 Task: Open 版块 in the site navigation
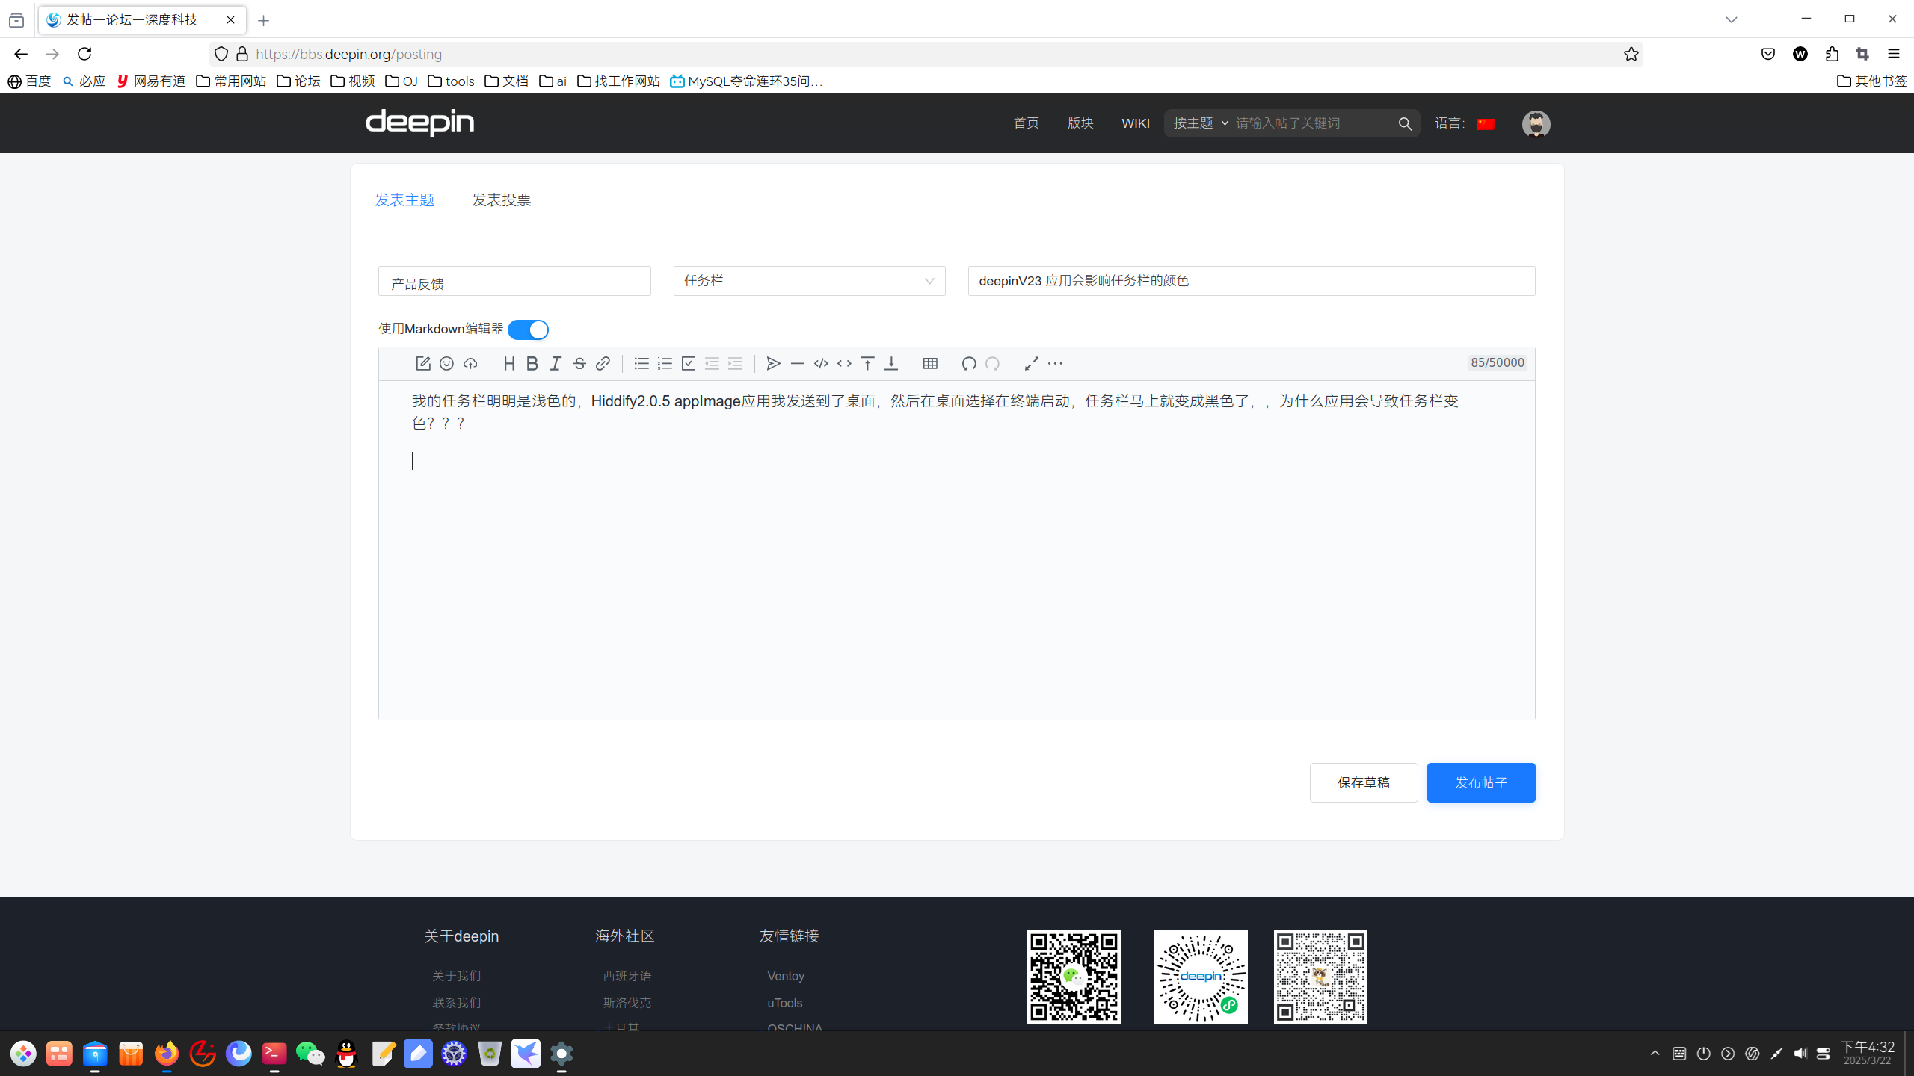click(1080, 123)
